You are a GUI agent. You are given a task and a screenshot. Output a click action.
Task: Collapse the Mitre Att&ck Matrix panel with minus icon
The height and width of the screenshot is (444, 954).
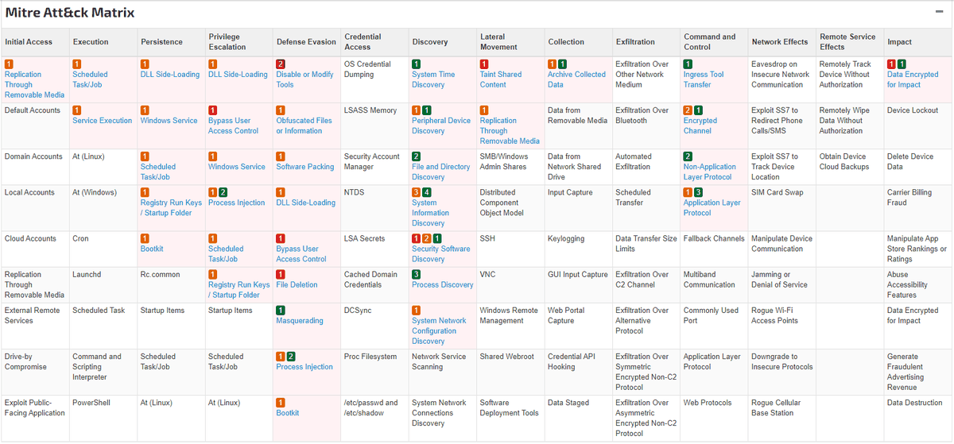coord(940,12)
